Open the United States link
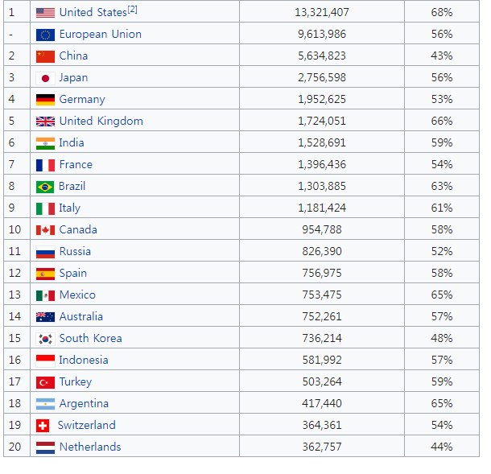This screenshot has width=491, height=474. 93,13
